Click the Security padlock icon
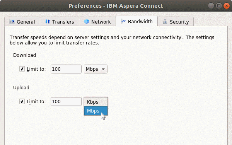This screenshot has height=145, width=232. coord(165,22)
